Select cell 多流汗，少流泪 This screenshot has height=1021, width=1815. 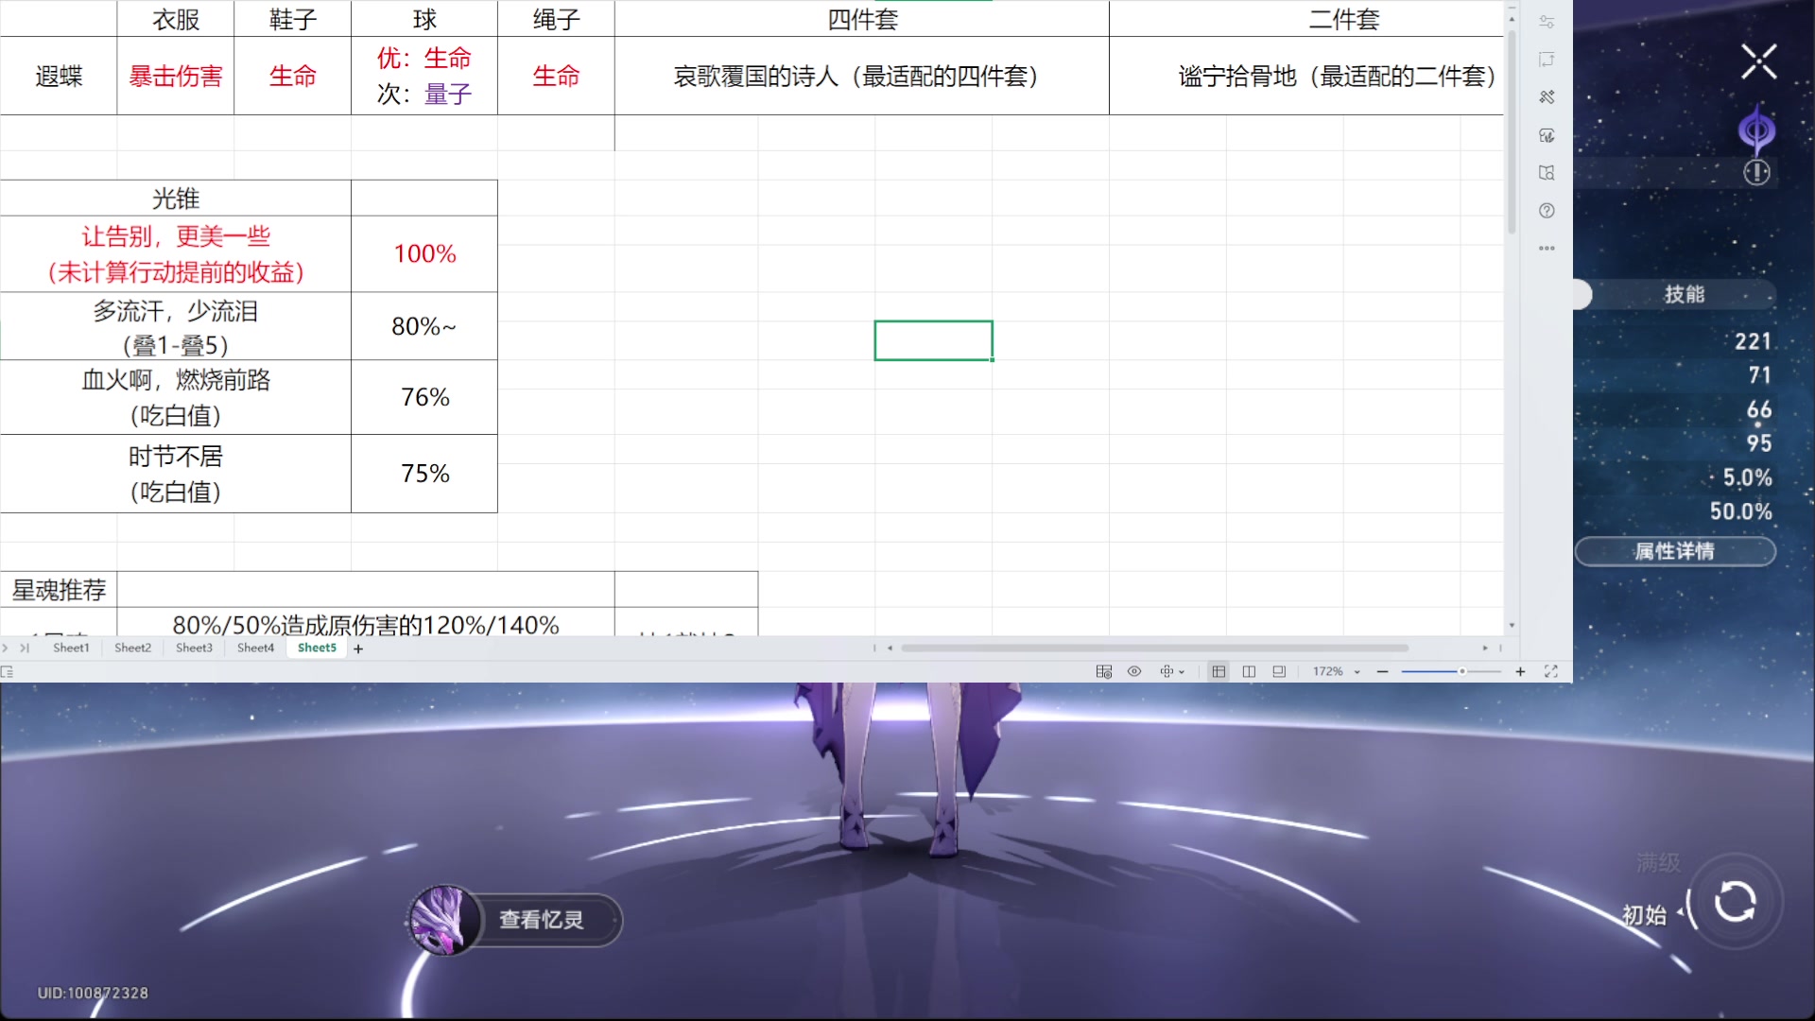(x=176, y=326)
